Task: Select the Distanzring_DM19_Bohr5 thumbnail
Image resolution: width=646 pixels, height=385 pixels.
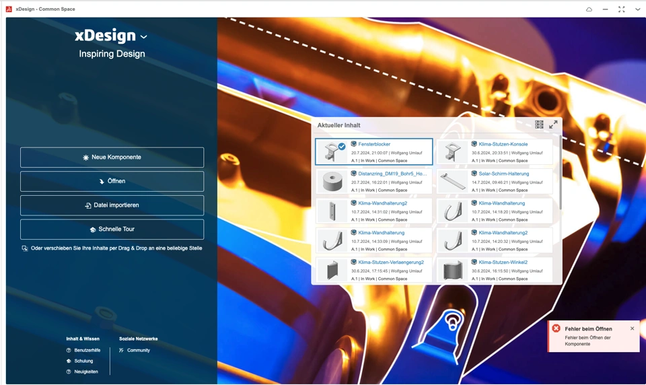Action: pyautogui.click(x=332, y=181)
